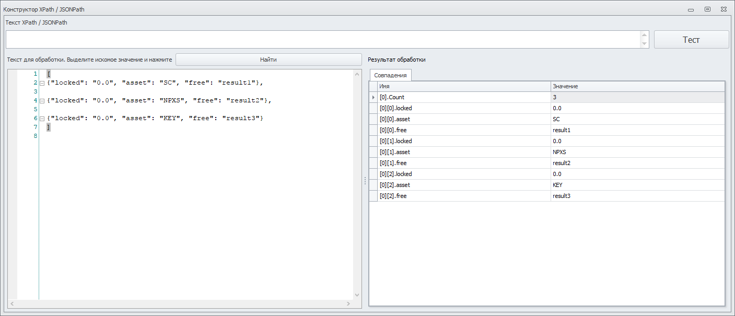Maximize the Конструктор XPath / JSONPath window
This screenshot has width=735, height=316.
[x=707, y=9]
